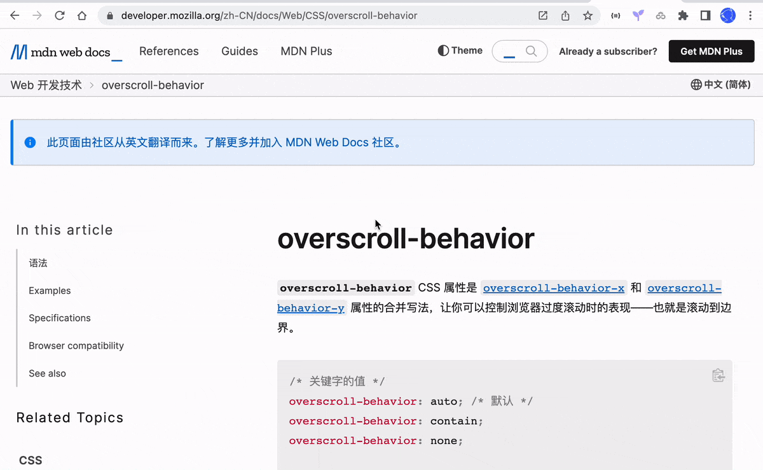Go forward with the browser forward arrow
Image resolution: width=763 pixels, height=470 pixels.
pyautogui.click(x=37, y=15)
